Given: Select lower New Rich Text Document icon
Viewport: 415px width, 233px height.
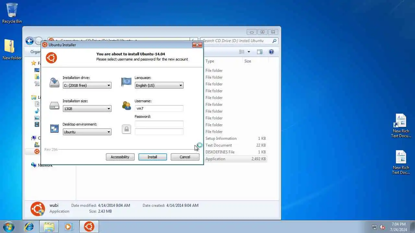Looking at the screenshot, I should click(401, 162).
